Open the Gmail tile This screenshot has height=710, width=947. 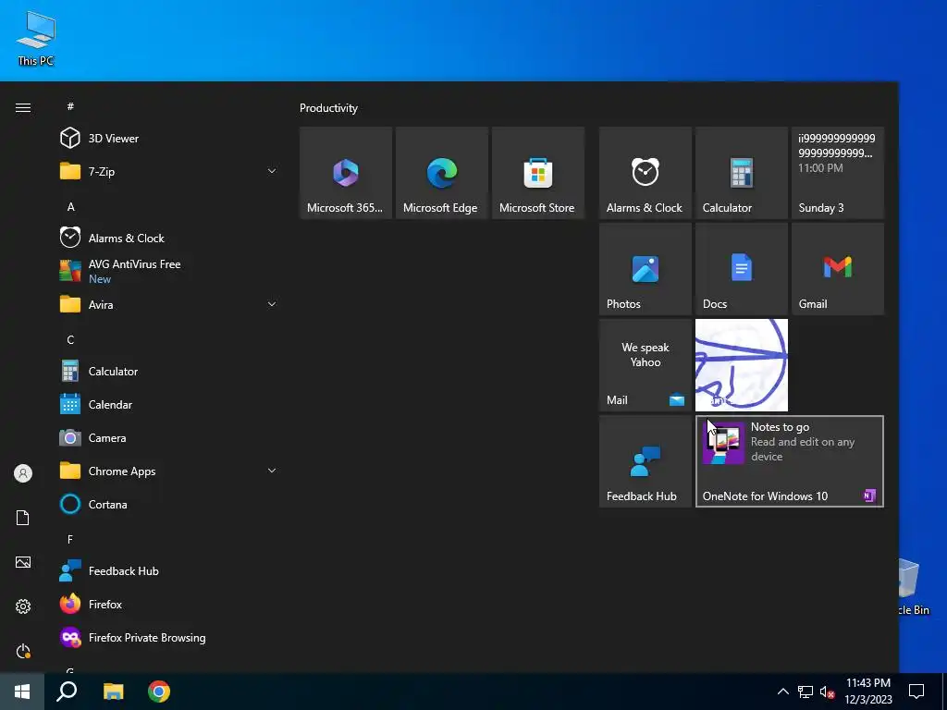pos(838,269)
